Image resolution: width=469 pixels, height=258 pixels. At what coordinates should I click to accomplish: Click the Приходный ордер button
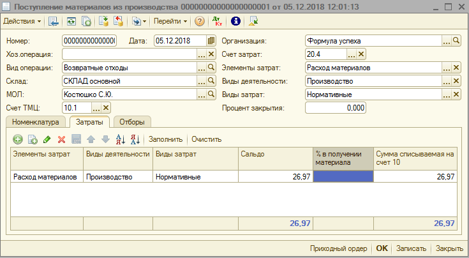point(338,248)
